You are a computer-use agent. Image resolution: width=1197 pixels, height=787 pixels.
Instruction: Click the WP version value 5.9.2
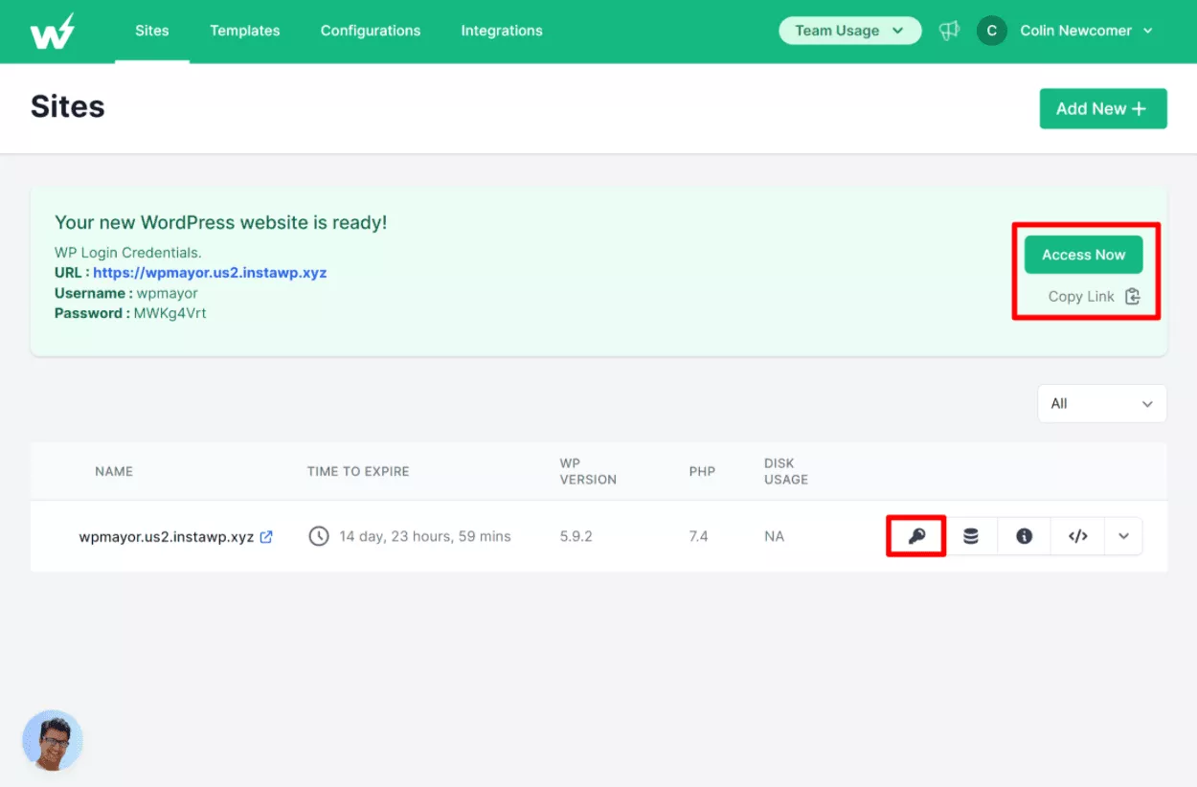[x=576, y=536]
